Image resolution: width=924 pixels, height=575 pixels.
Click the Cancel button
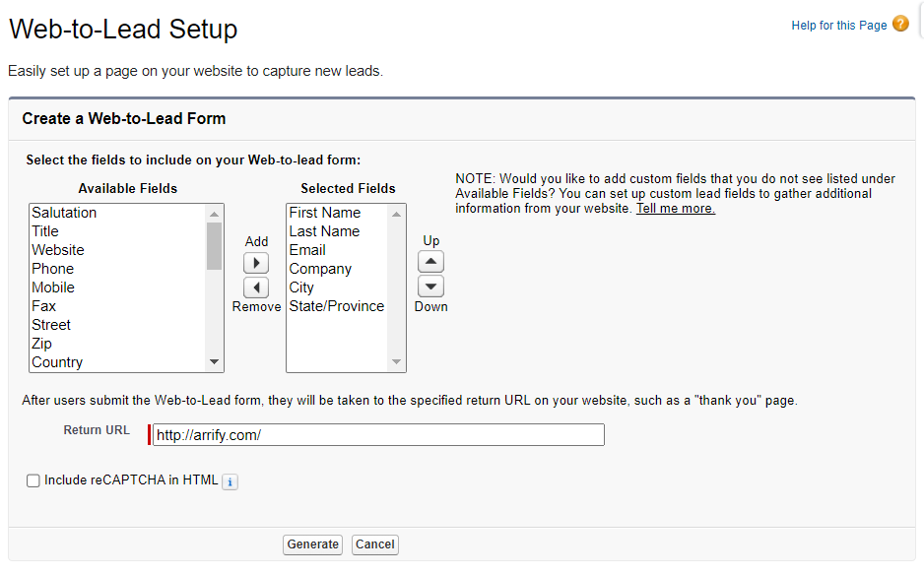(x=374, y=544)
